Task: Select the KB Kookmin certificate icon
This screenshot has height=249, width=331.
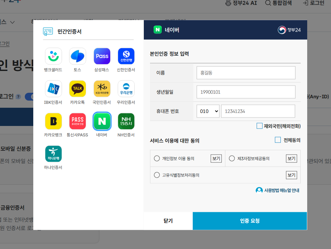Action: [102, 89]
